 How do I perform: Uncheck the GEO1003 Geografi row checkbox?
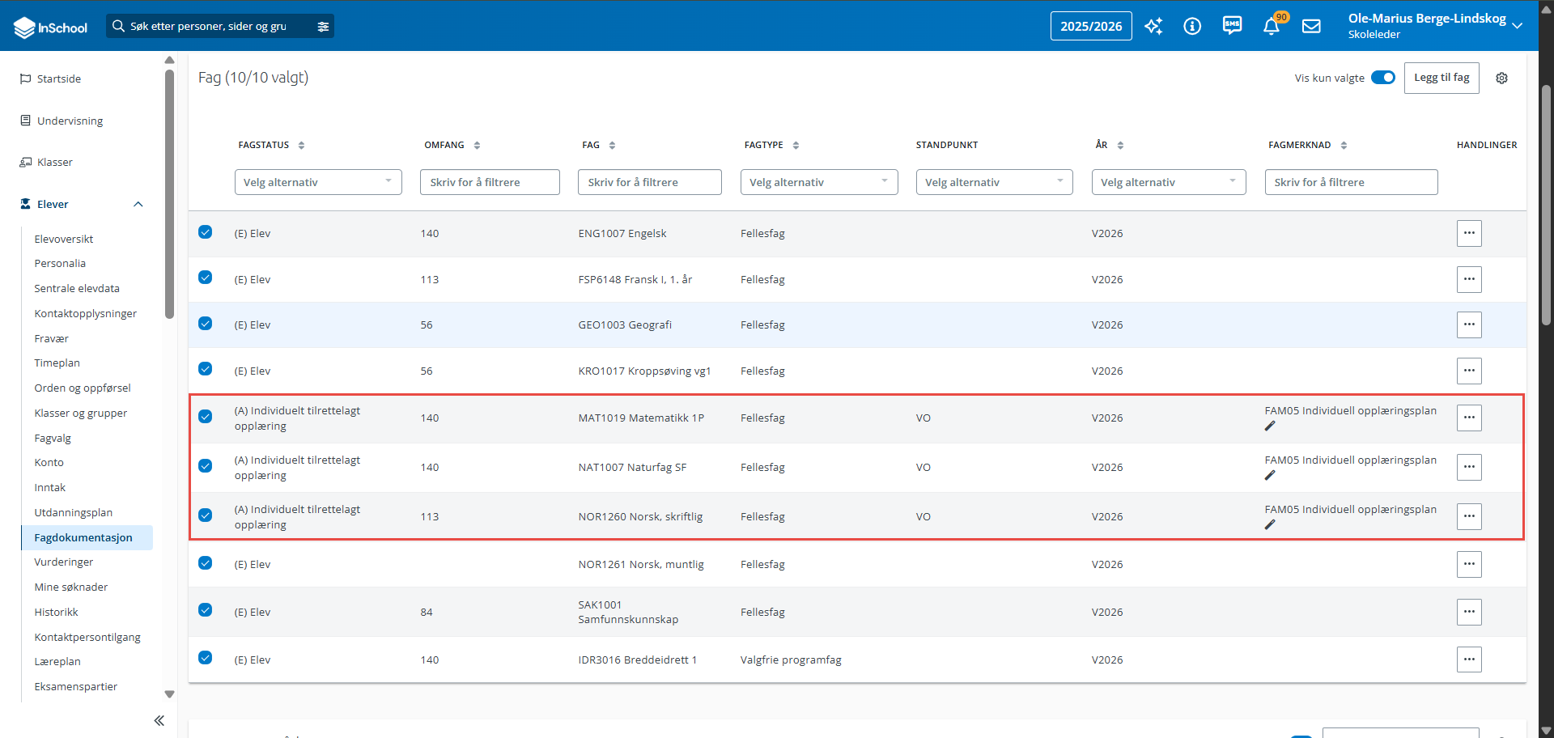[x=206, y=324]
